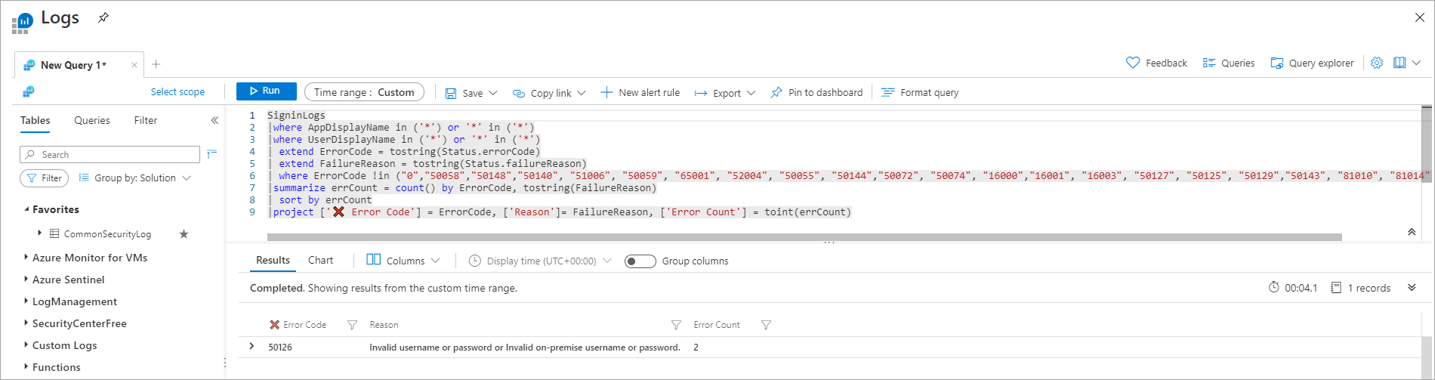Expand the 50126 result row

pyautogui.click(x=252, y=347)
